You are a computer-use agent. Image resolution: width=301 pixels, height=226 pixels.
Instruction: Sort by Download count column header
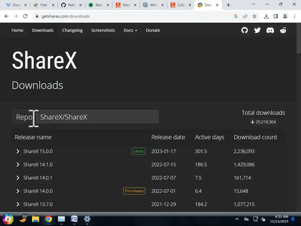click(255, 137)
